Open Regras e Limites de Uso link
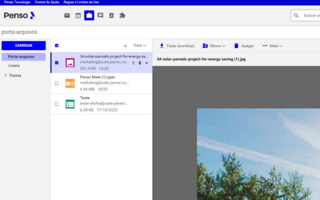The height and width of the screenshot is (200, 320). [x=81, y=2]
